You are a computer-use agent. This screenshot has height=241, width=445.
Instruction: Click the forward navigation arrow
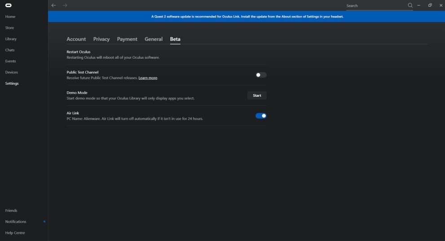[x=64, y=5]
